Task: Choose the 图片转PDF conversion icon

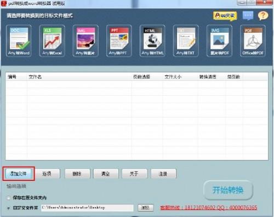Action: pyautogui.click(x=219, y=41)
